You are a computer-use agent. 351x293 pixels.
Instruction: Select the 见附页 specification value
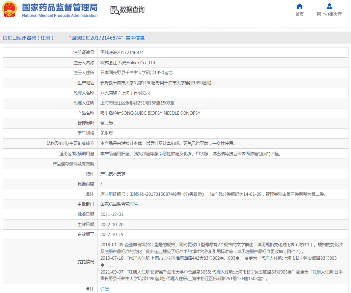(107, 133)
